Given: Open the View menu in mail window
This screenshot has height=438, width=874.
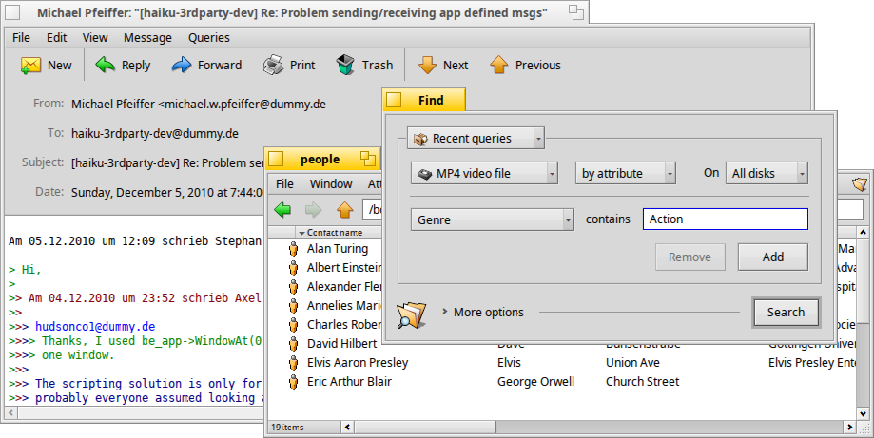Looking at the screenshot, I should (x=95, y=37).
